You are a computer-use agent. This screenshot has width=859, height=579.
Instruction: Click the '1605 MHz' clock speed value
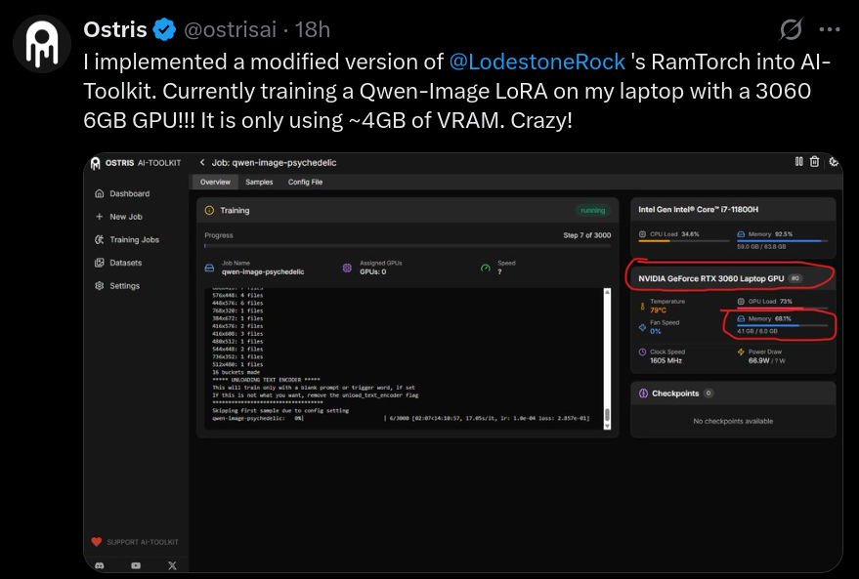(666, 360)
